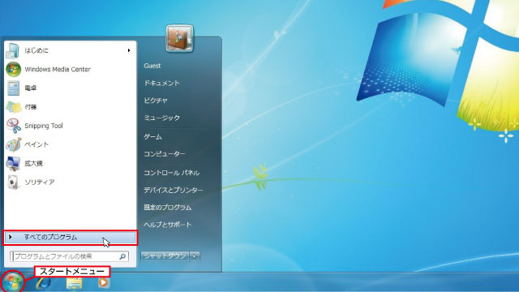Open the 付箋 sticky notes icon
Image resolution: width=519 pixels, height=292 pixels.
click(x=13, y=107)
